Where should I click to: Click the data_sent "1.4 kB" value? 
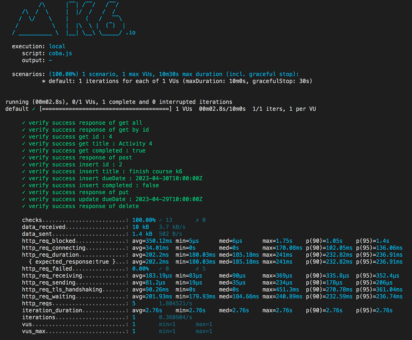click(x=142, y=234)
